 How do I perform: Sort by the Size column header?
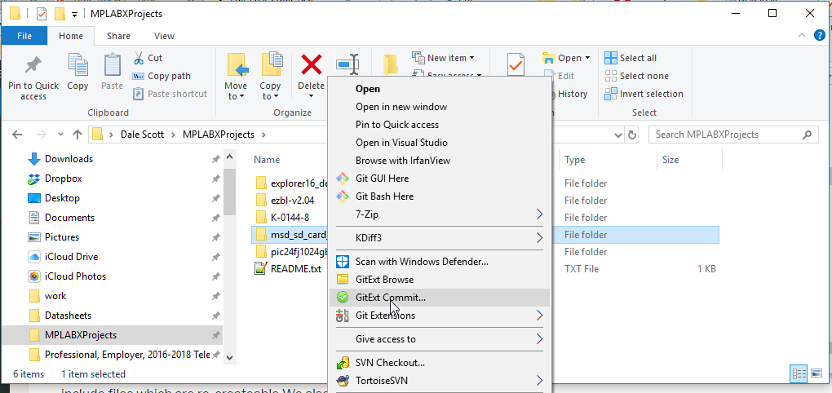(670, 160)
